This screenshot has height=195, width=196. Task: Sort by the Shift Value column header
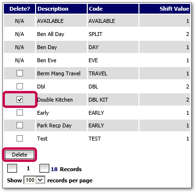175,9
